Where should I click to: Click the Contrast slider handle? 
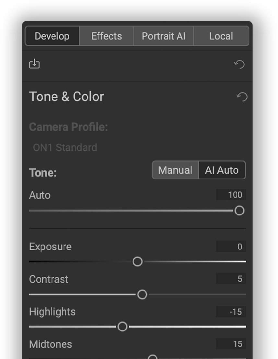pos(142,295)
